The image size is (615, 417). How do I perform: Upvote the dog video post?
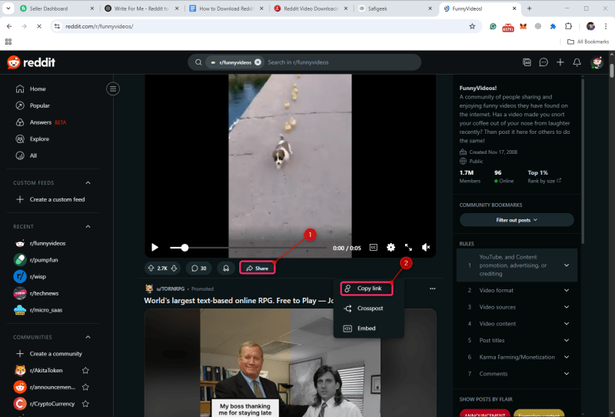click(x=151, y=269)
